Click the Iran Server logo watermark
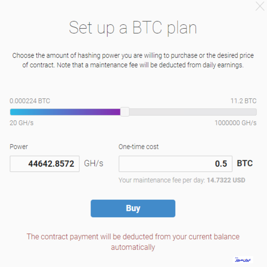The width and height of the screenshot is (267, 267). coord(242,260)
